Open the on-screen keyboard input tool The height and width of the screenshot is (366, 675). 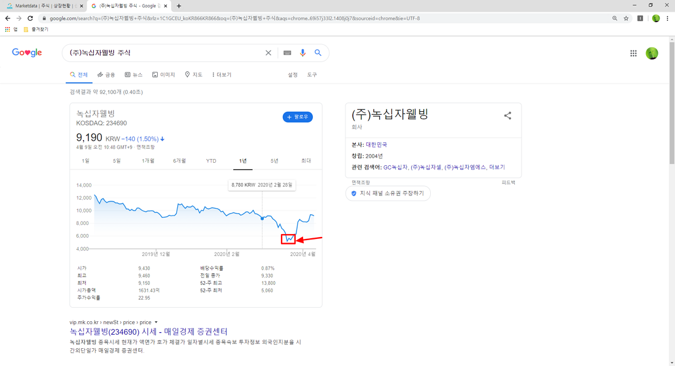[287, 53]
